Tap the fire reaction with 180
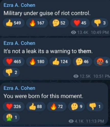The width and height of the screenshot is (110, 127). click(37, 61)
